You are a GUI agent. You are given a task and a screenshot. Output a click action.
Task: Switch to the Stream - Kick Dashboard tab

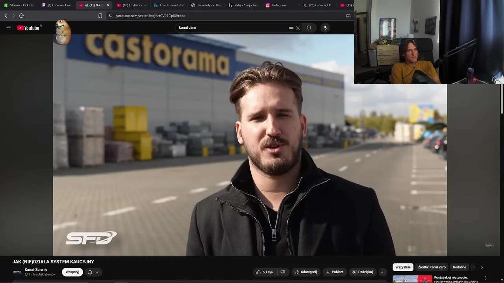pos(19,5)
